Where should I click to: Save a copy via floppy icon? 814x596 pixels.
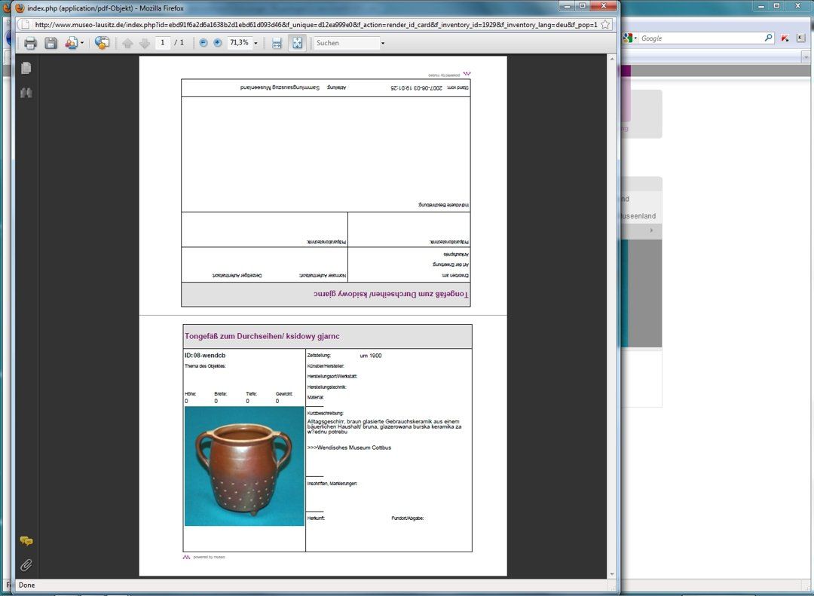pos(50,43)
